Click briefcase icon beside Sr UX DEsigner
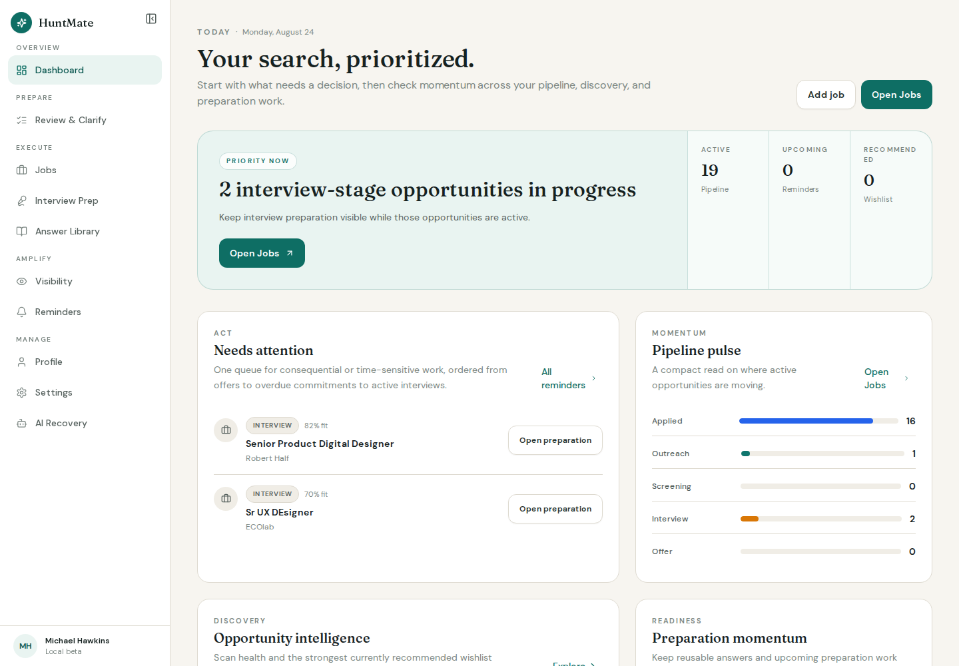 point(226,498)
